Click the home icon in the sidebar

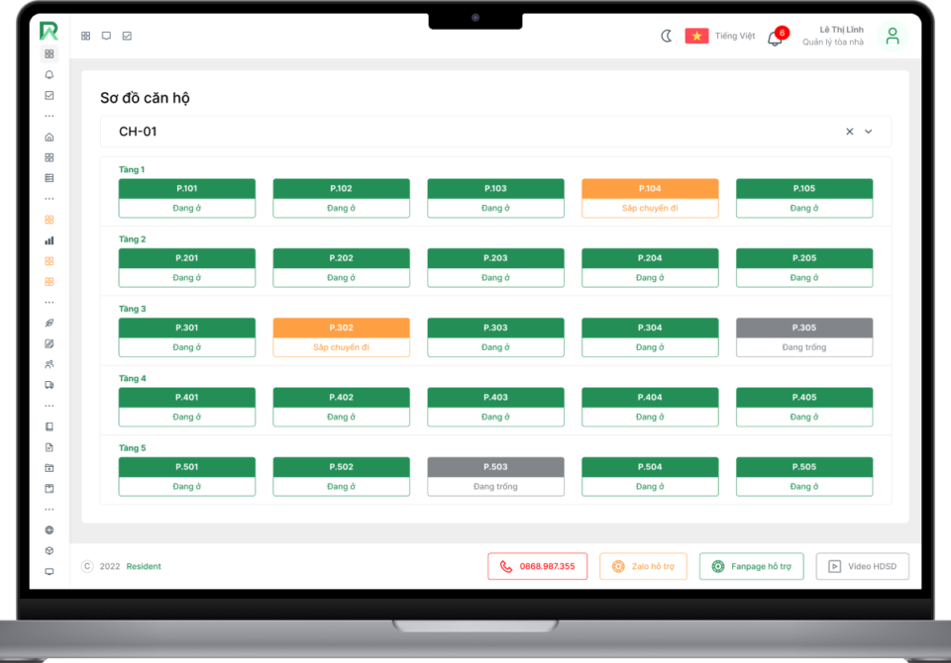pos(50,137)
